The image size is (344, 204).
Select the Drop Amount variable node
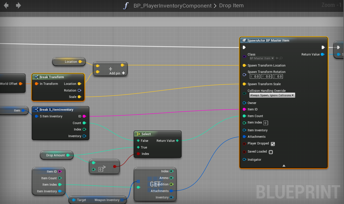(55, 155)
